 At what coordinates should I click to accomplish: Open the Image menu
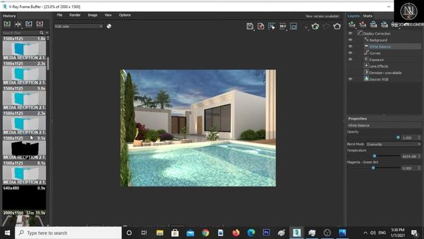pos(93,15)
